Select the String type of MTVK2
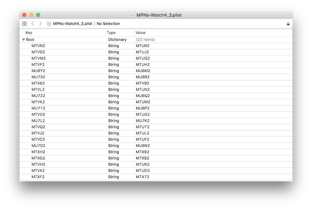This screenshot has width=312, height=209. tap(113, 102)
